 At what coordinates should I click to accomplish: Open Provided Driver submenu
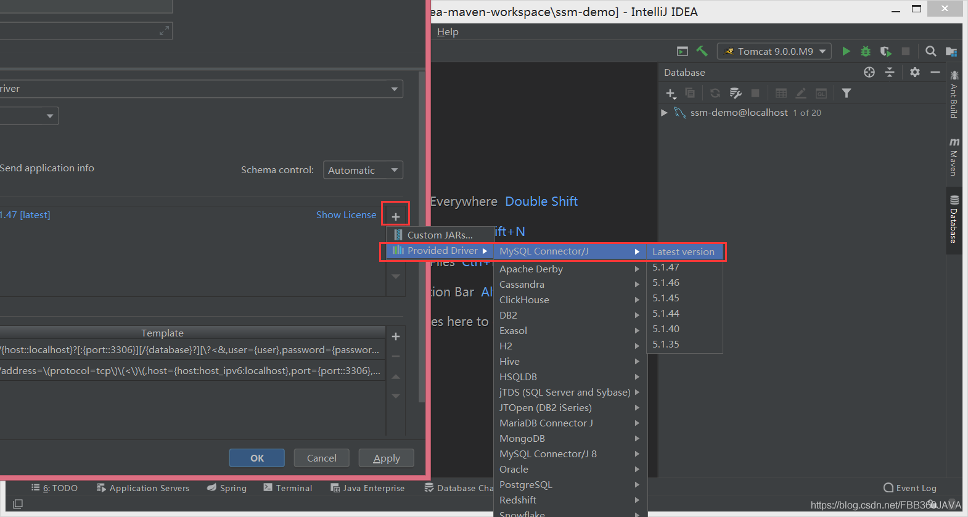[x=440, y=251]
